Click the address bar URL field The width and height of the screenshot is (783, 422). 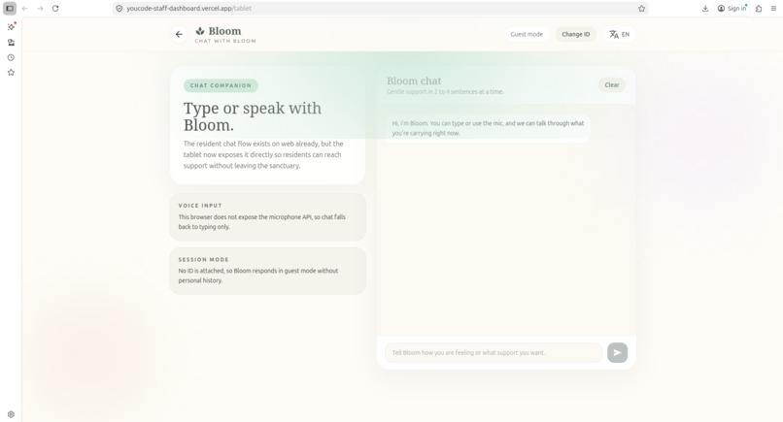click(x=380, y=9)
